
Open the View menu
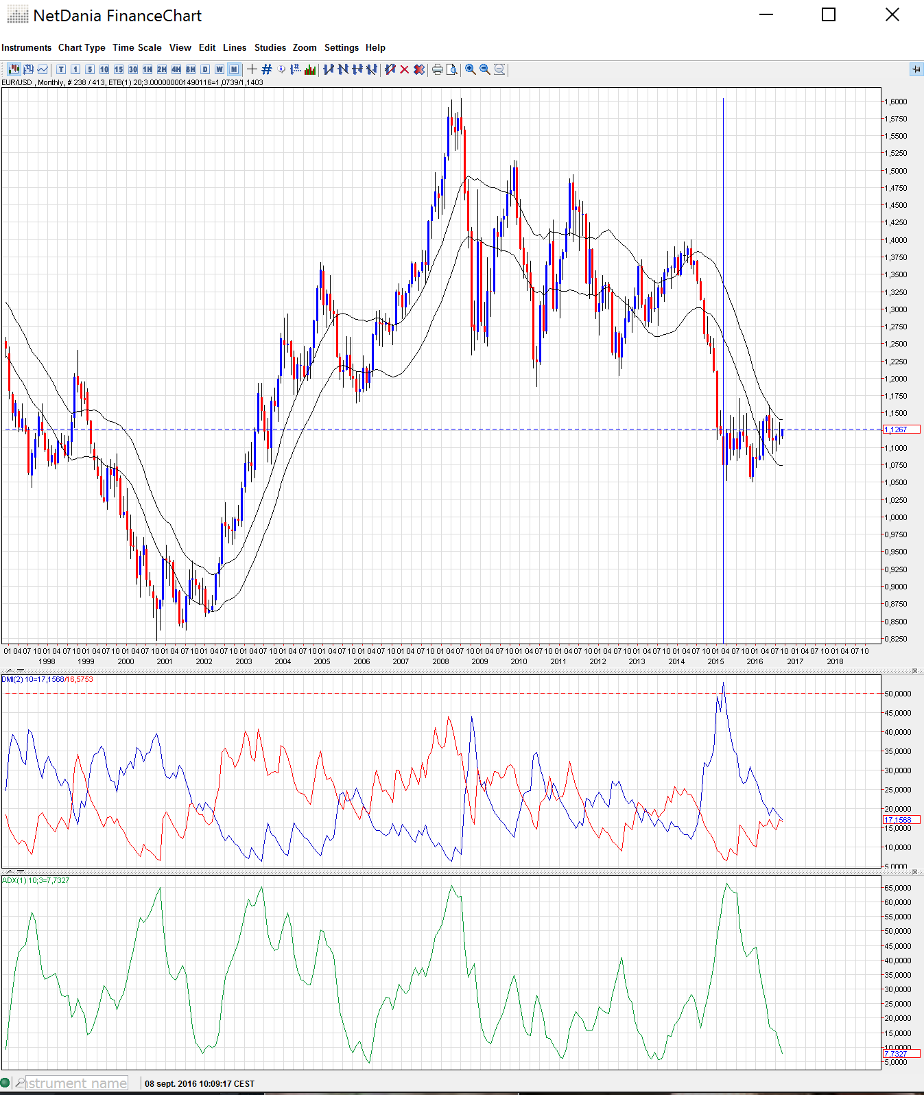180,47
